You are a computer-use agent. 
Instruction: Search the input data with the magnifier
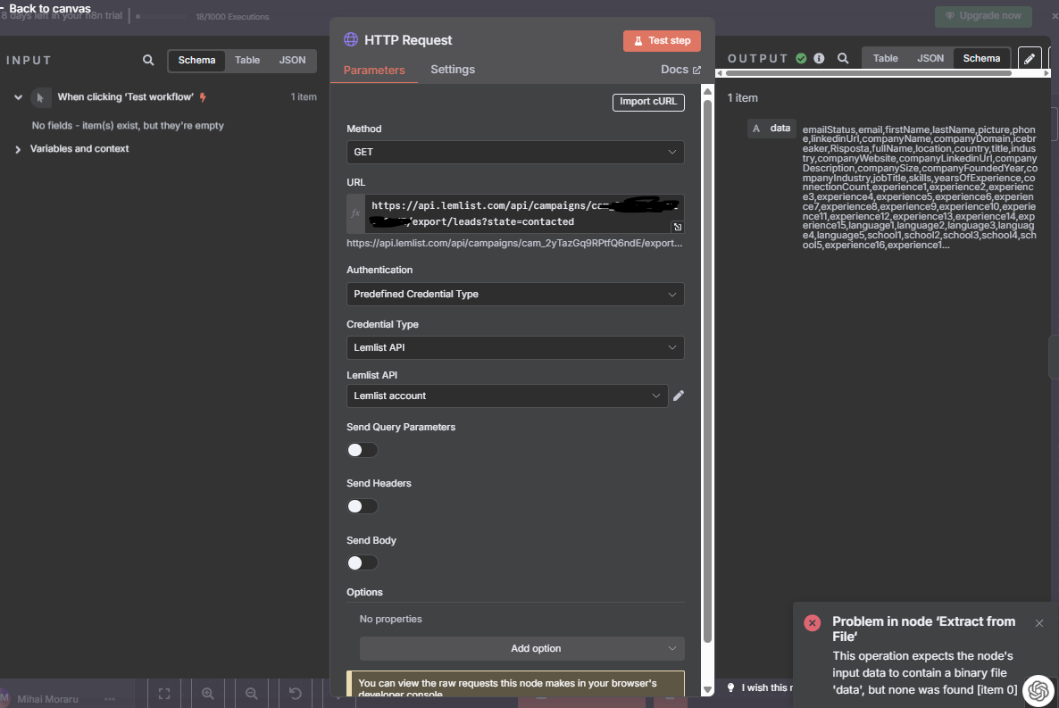point(148,60)
